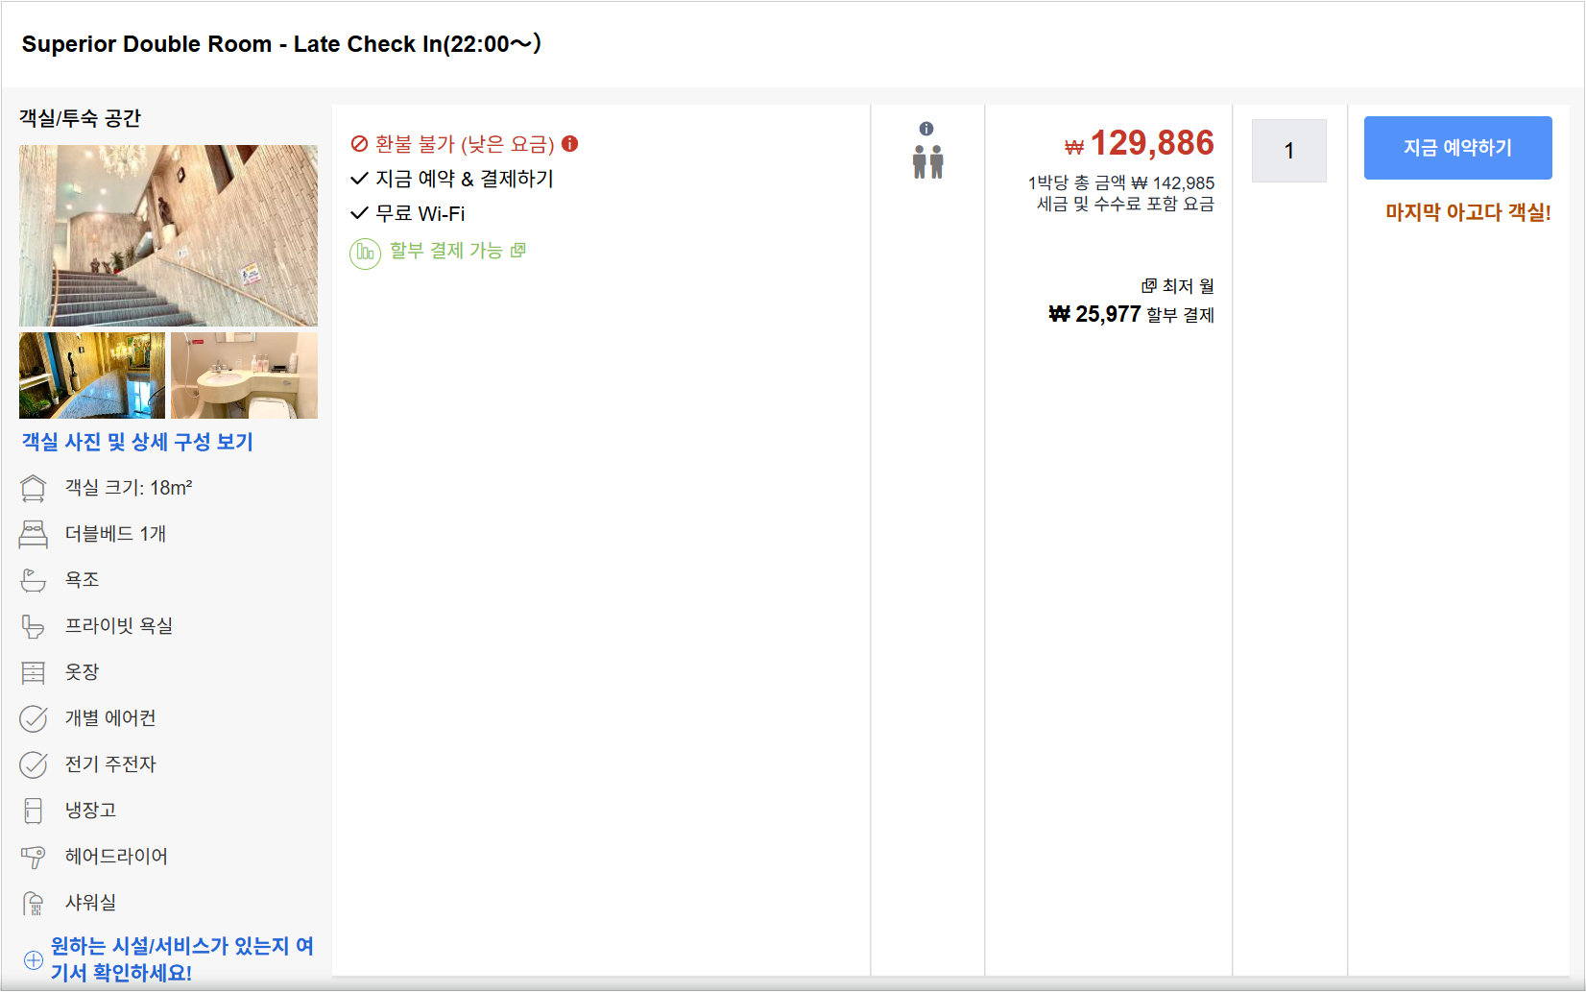Click the shower icon beside 샤워실
Image resolution: width=1586 pixels, height=993 pixels.
[34, 903]
